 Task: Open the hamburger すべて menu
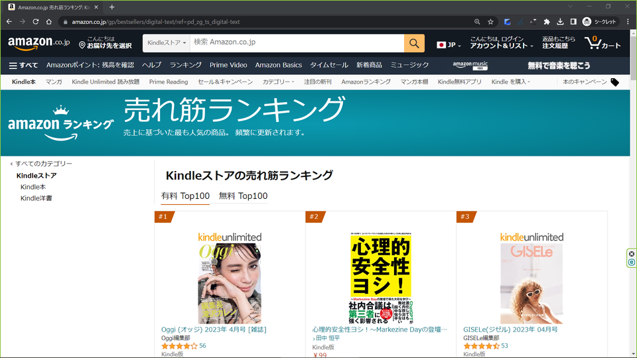tap(23, 65)
